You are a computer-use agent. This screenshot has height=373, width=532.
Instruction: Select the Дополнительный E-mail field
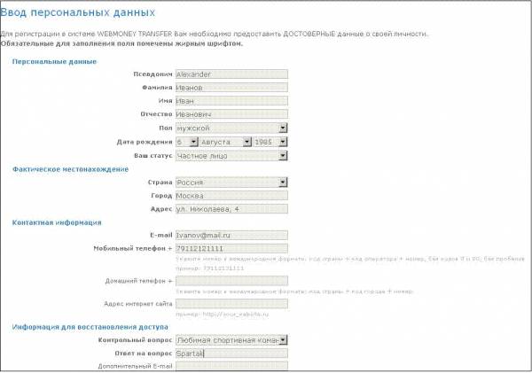[231, 366]
